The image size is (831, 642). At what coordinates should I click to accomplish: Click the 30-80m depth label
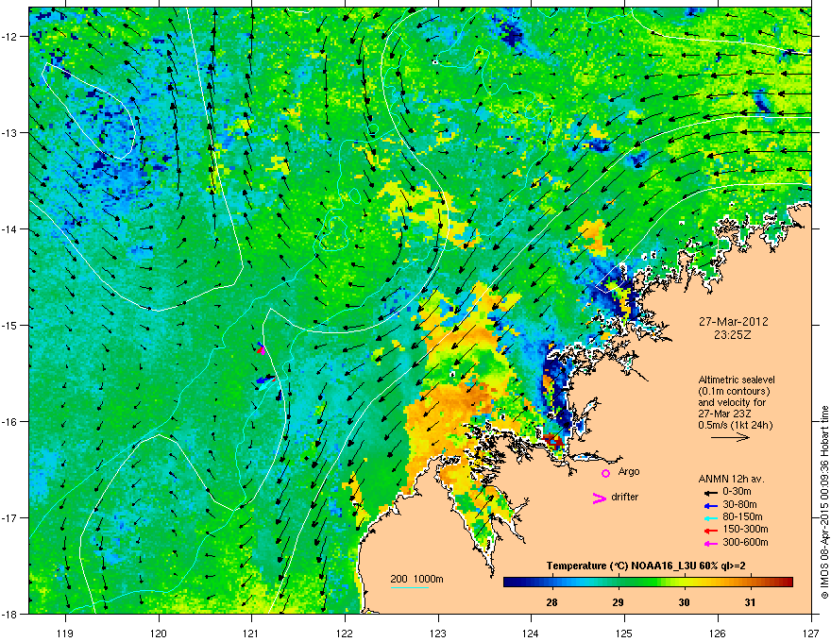739,504
